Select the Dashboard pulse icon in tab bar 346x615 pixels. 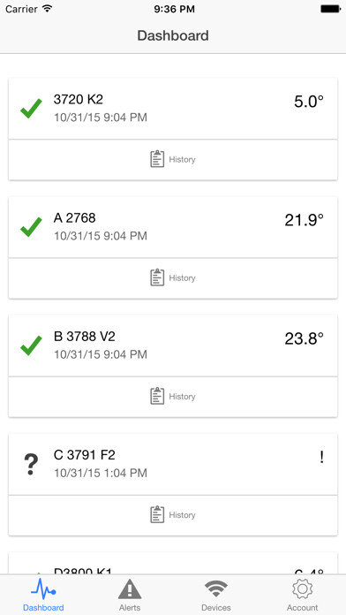coord(43,589)
